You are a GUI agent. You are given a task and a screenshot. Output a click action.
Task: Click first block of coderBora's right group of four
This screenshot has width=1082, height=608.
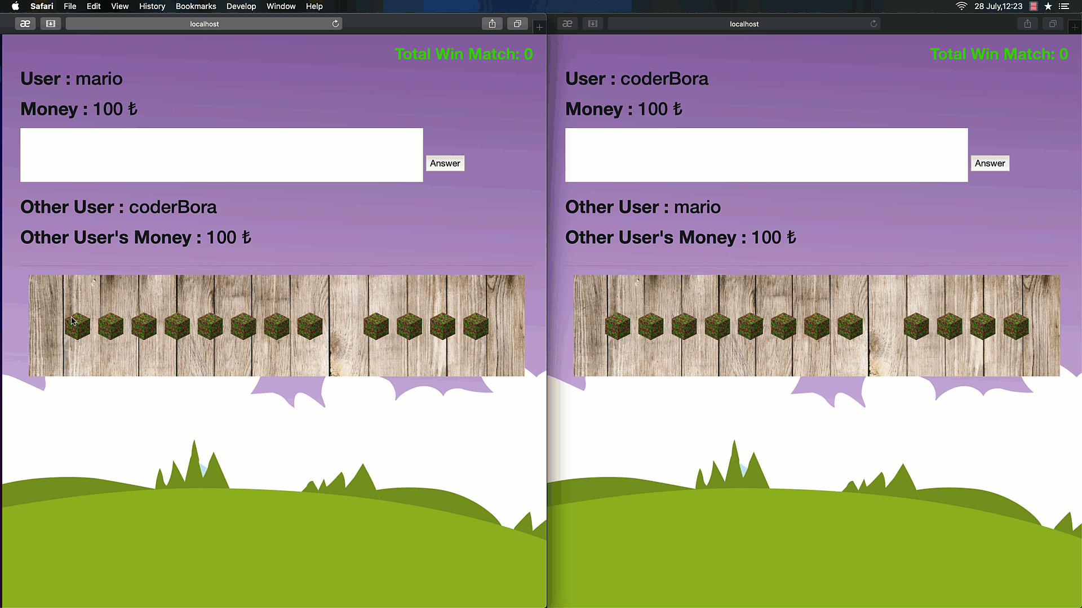tap(916, 327)
